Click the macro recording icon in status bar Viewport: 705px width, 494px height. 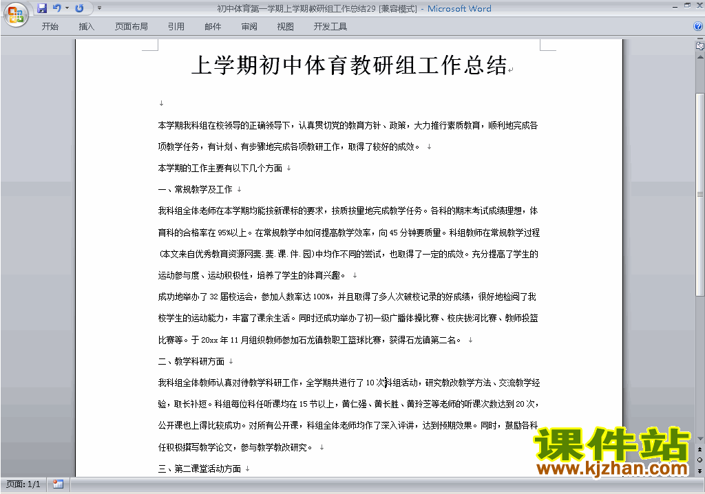(58, 484)
